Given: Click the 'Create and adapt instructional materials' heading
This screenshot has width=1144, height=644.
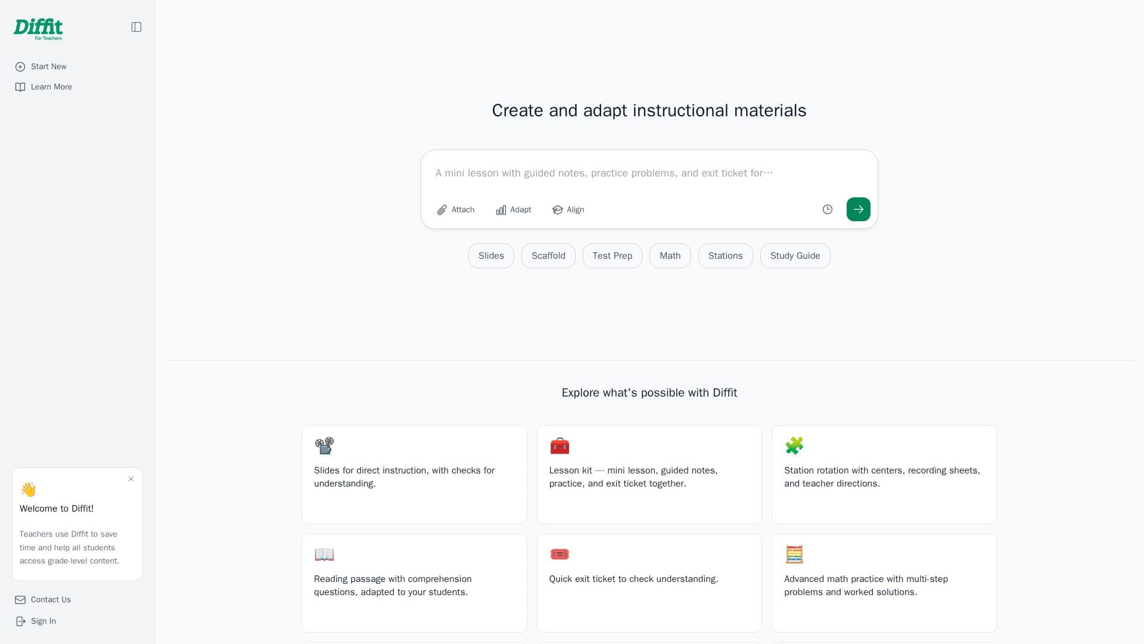Looking at the screenshot, I should coord(649,111).
